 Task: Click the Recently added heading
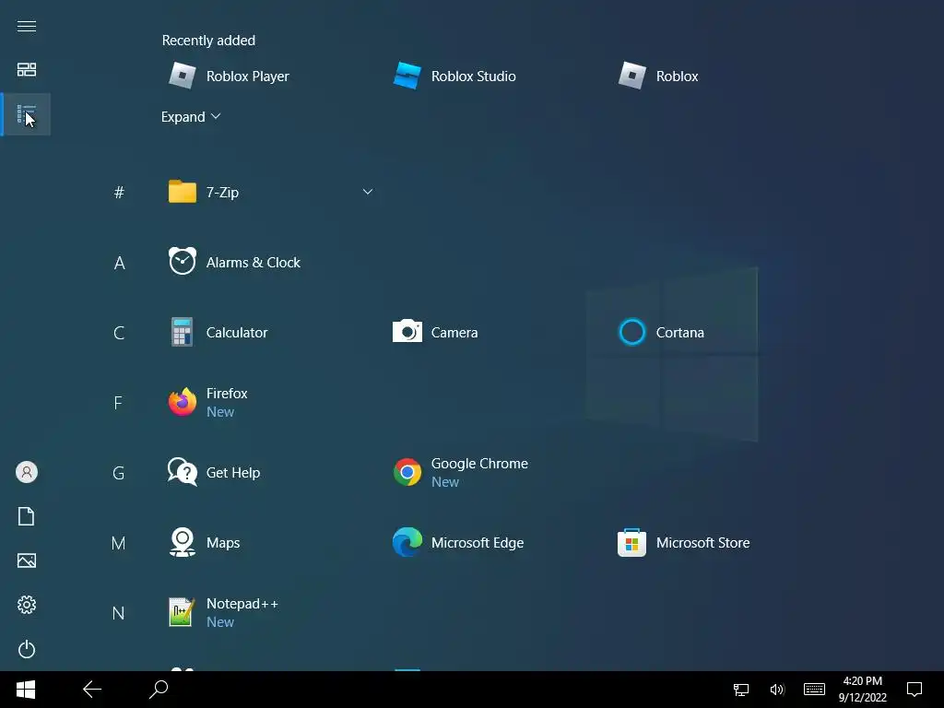(x=208, y=41)
